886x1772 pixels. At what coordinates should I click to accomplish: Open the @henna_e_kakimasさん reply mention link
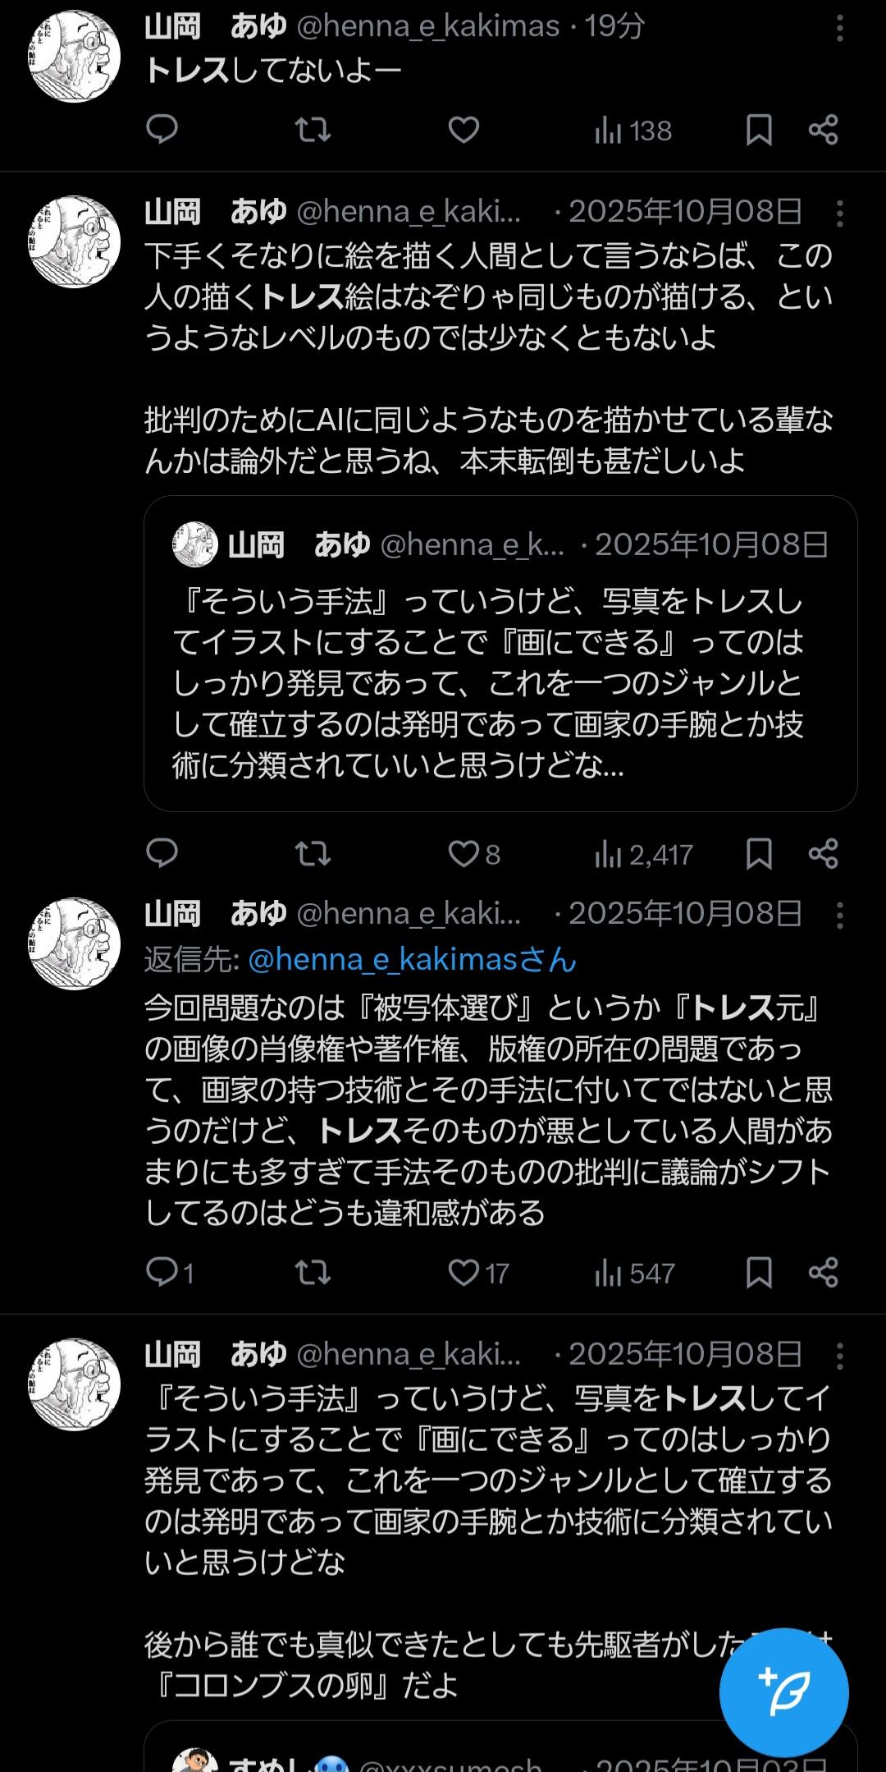(x=412, y=959)
